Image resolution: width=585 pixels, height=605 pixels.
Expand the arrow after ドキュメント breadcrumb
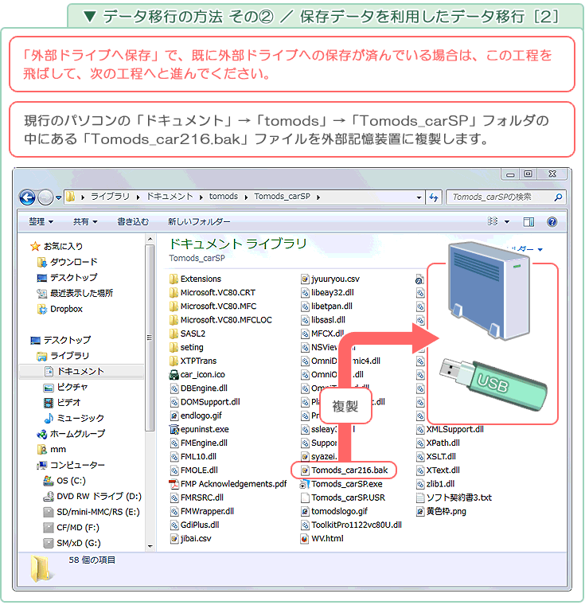[x=201, y=197]
